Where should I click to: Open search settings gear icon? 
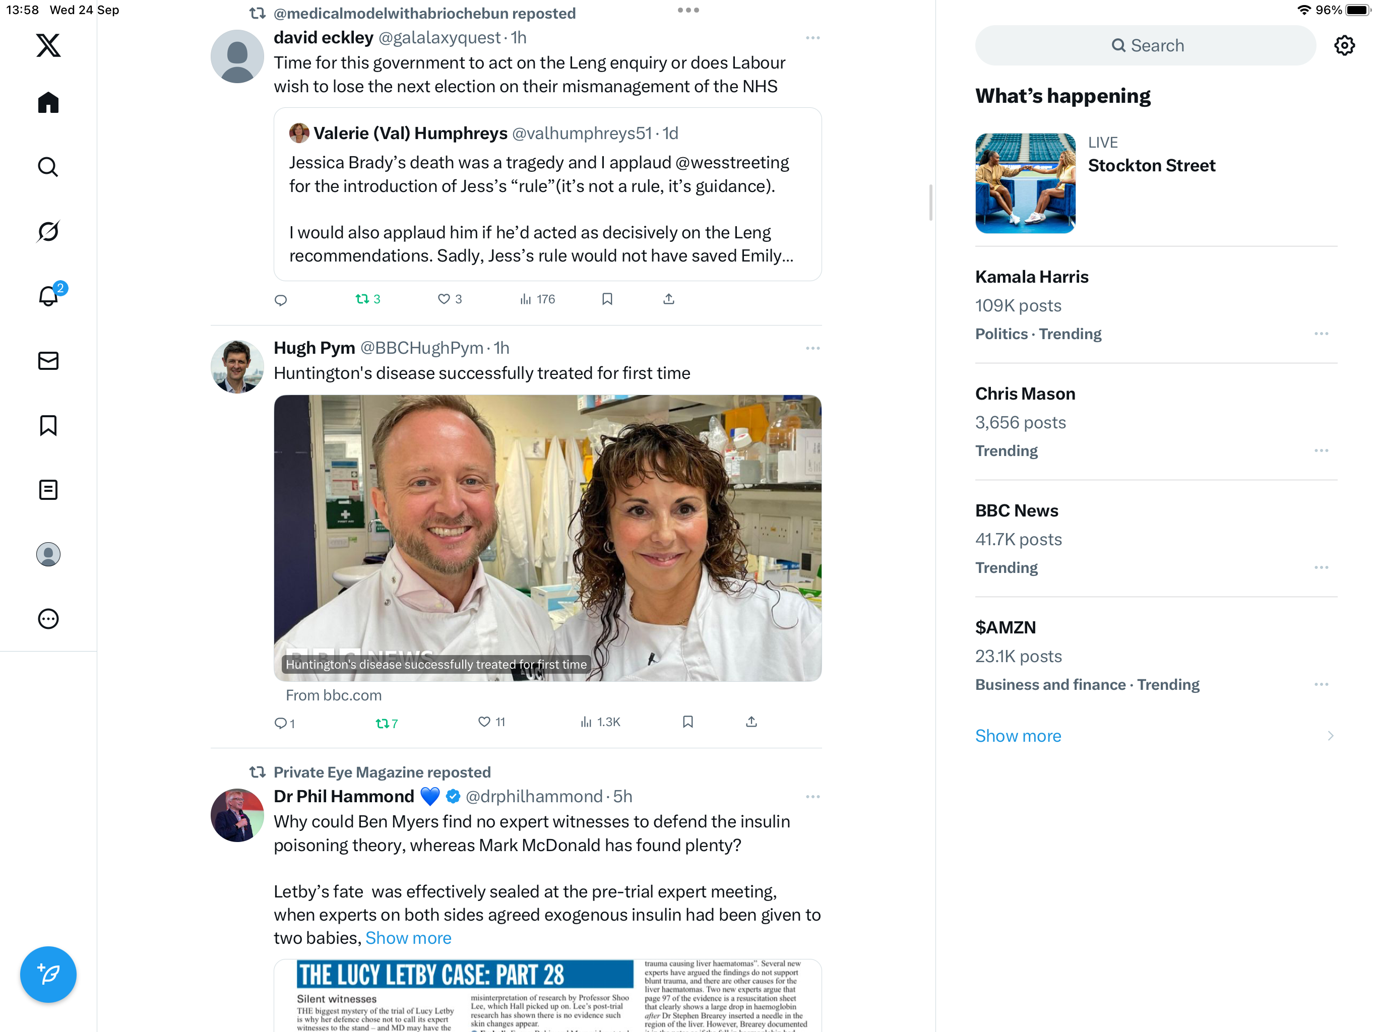[1344, 45]
